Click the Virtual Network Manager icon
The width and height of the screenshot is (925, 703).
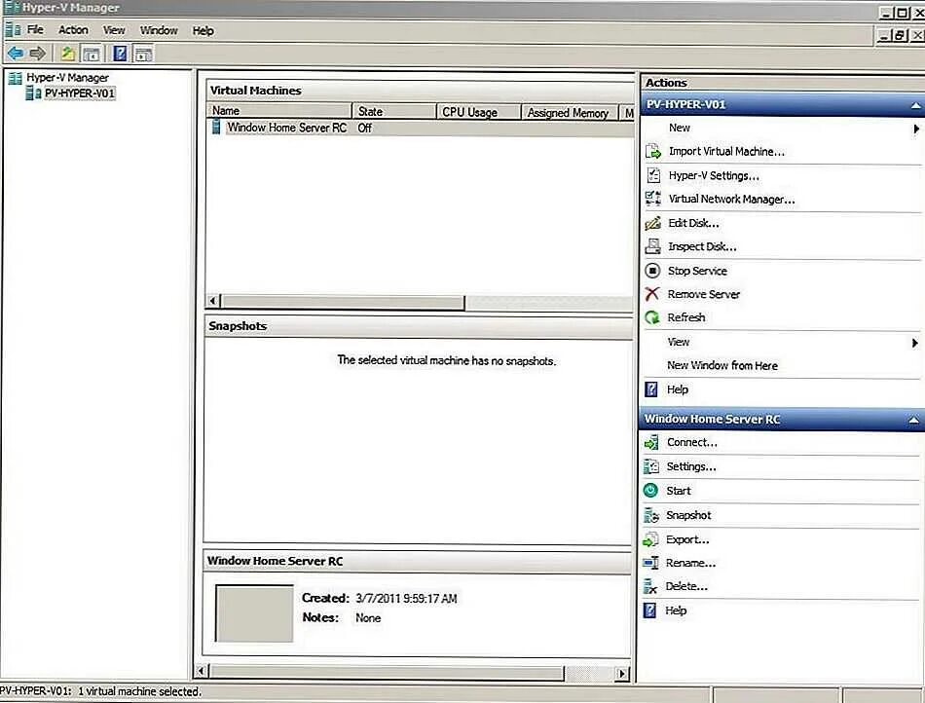(x=653, y=199)
